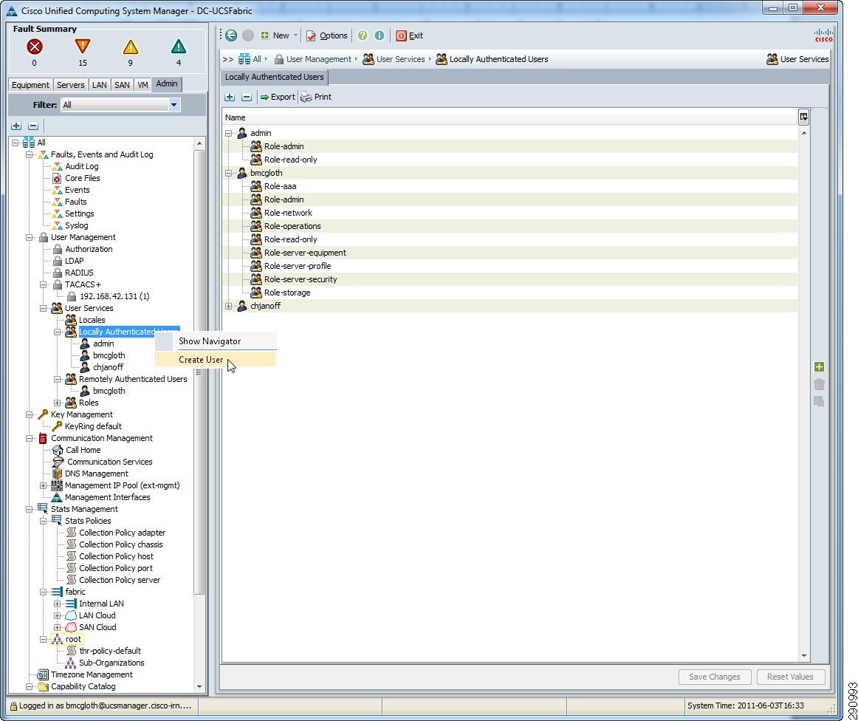Select the Core Files icon entry
Image resolution: width=858 pixels, height=721 pixels.
click(57, 179)
